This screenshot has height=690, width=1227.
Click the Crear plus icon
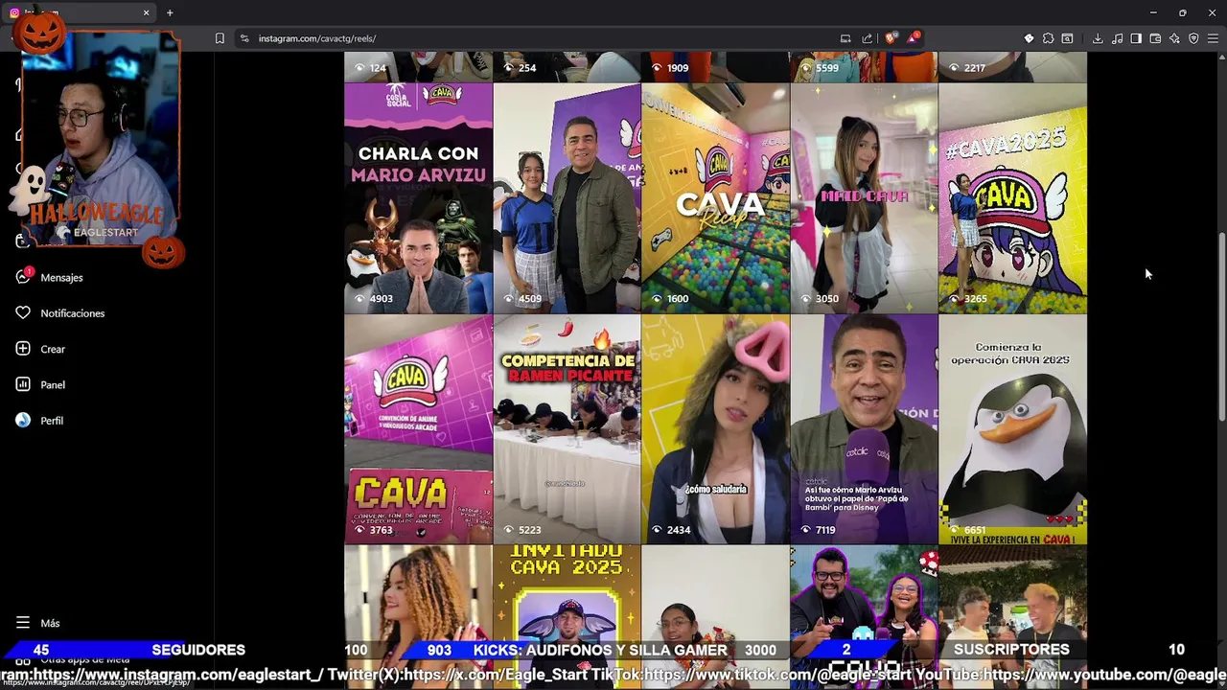click(x=23, y=349)
